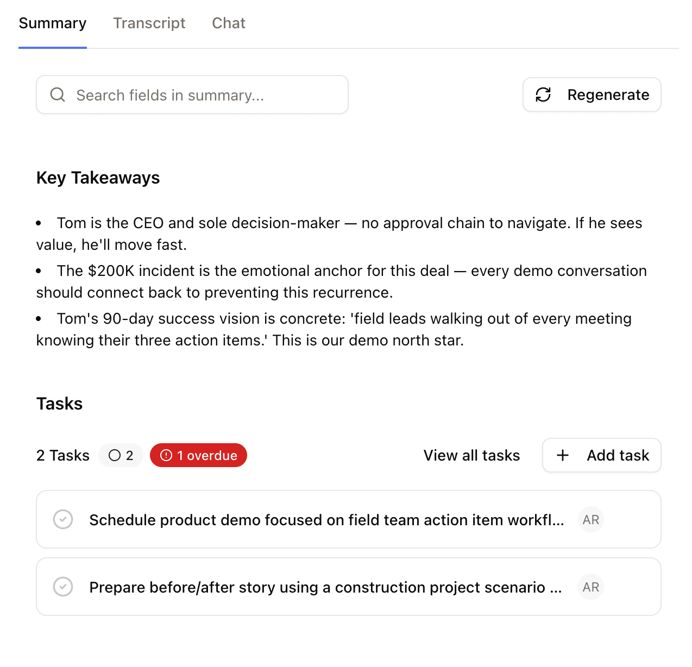Open the Chat tab
This screenshot has height=667, width=692.
point(228,23)
